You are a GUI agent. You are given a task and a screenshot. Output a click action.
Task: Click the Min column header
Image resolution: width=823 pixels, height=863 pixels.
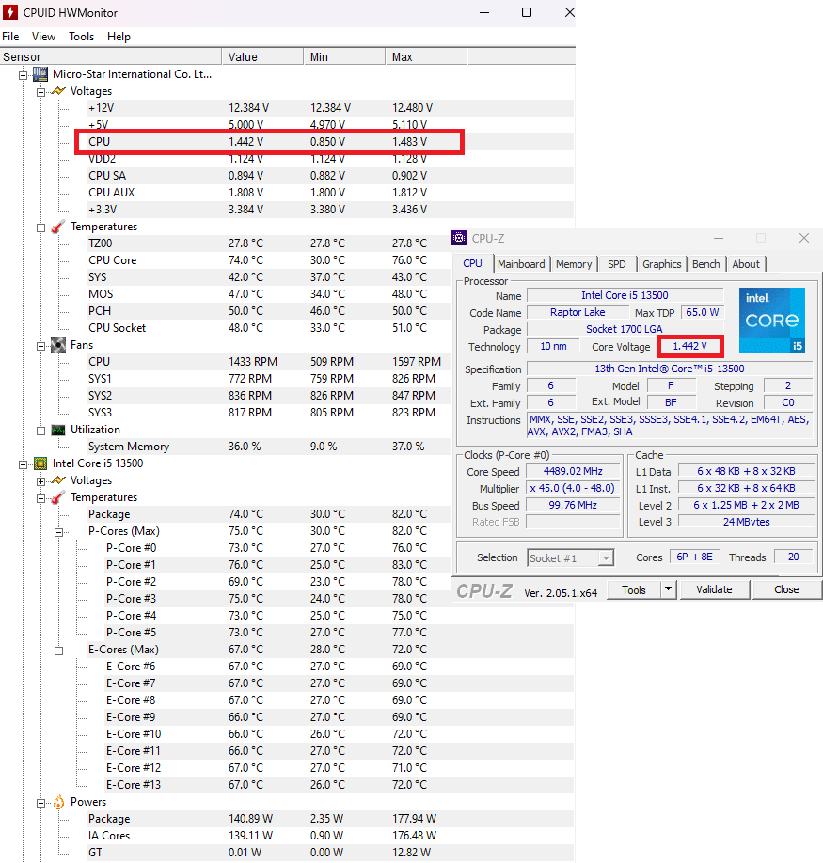coord(344,56)
